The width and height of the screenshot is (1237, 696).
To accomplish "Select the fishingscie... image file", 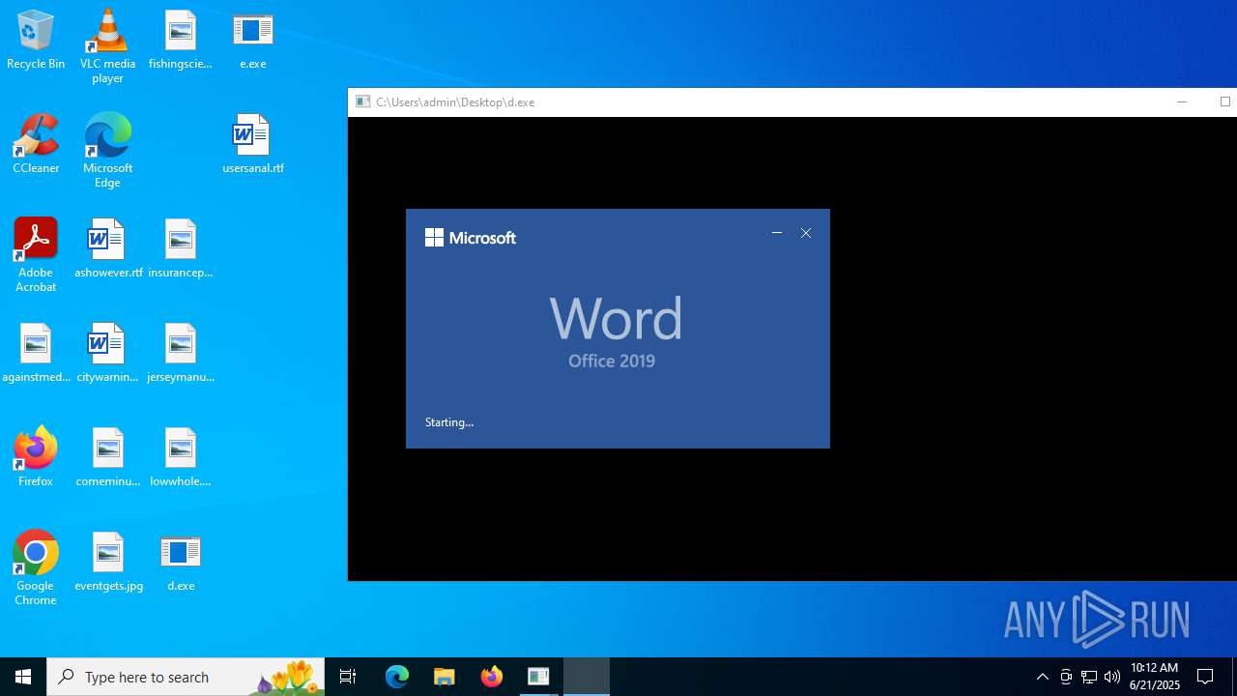I will [180, 41].
